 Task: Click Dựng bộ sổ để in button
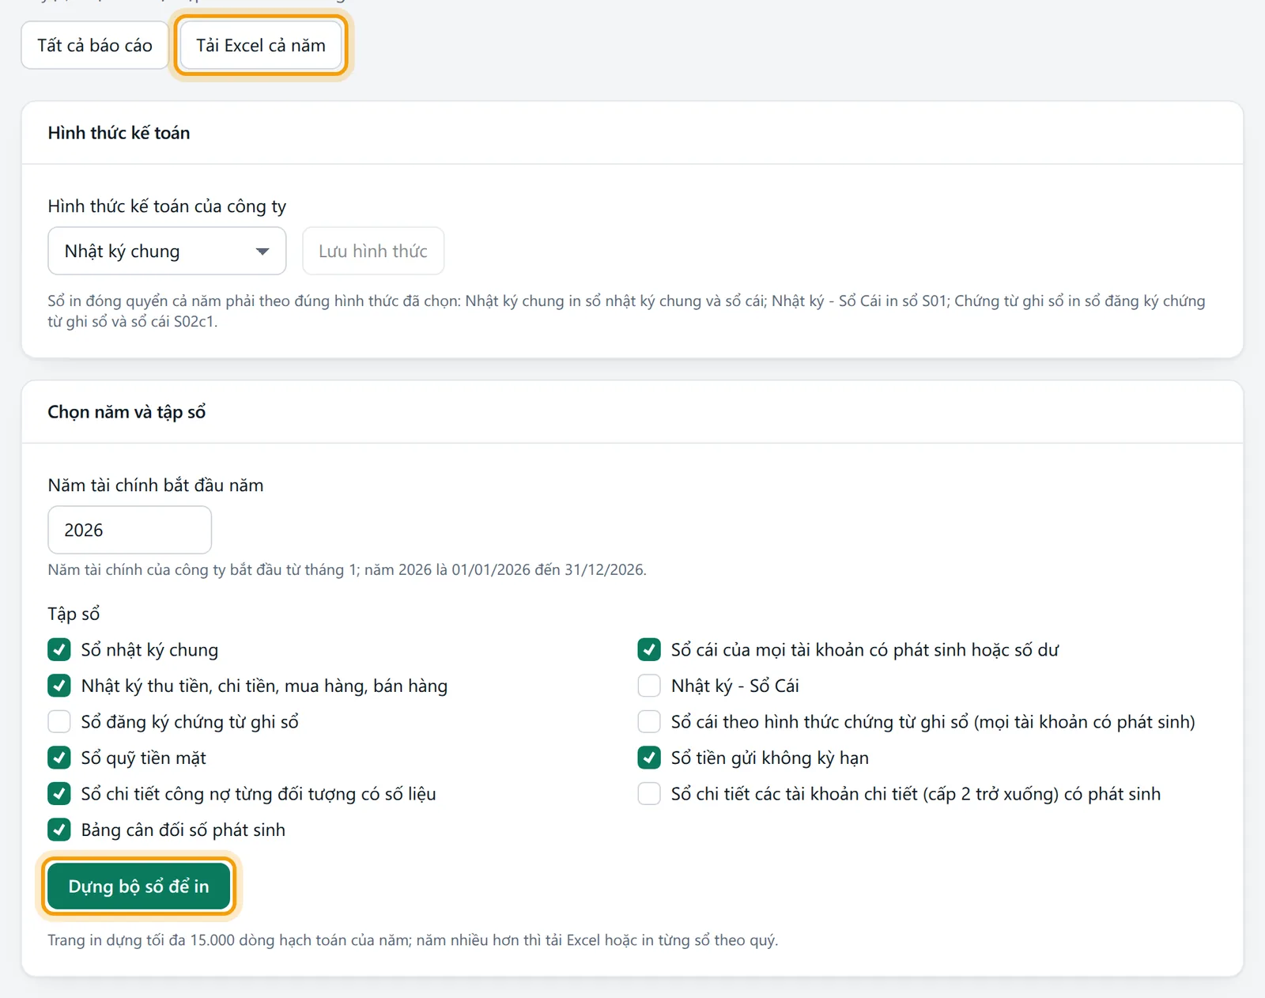click(138, 886)
